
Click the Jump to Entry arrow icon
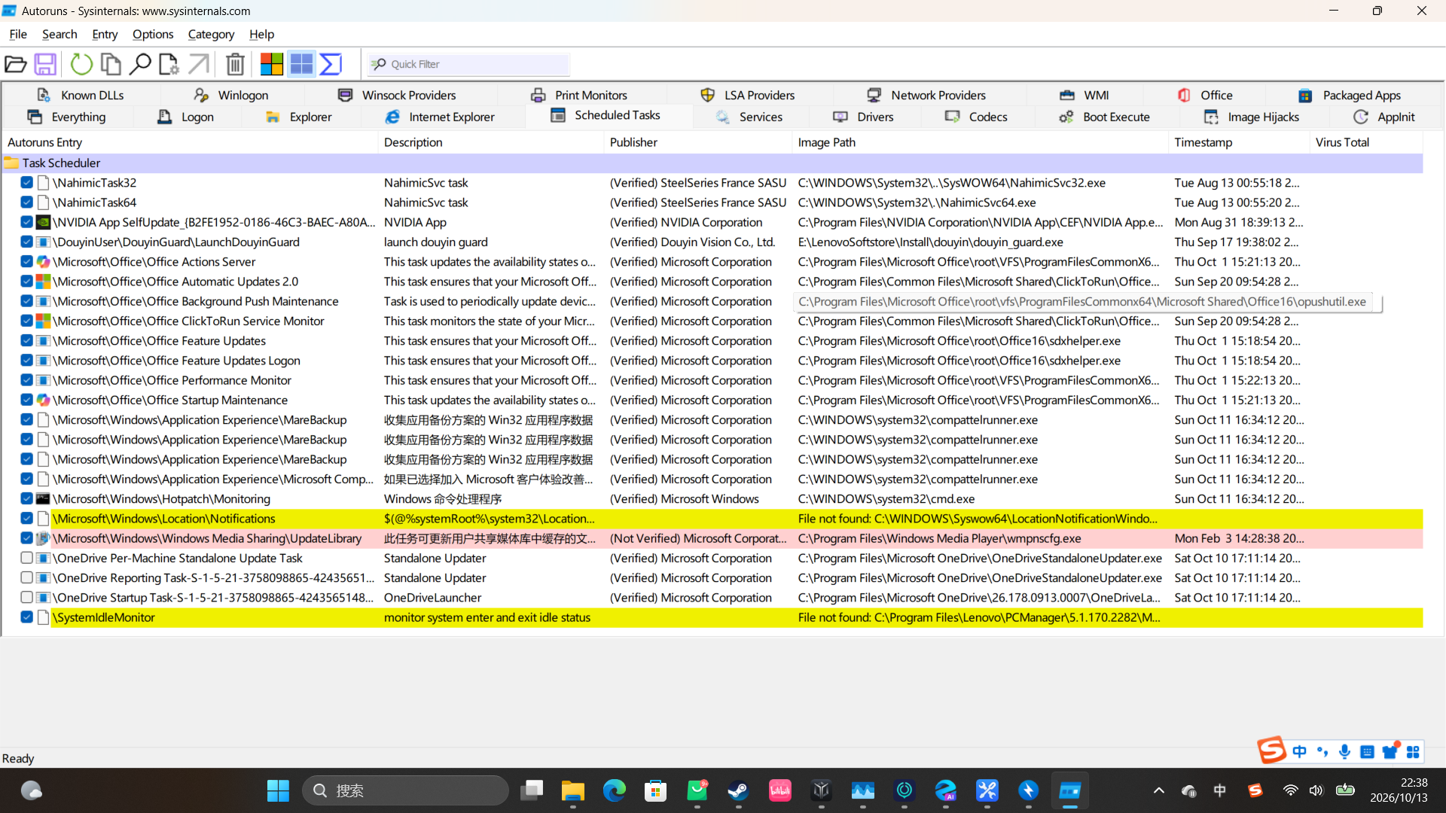(198, 65)
